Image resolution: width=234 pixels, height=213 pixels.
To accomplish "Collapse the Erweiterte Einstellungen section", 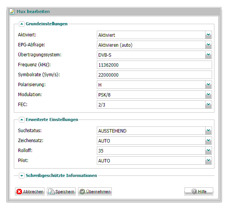I will click(22, 120).
